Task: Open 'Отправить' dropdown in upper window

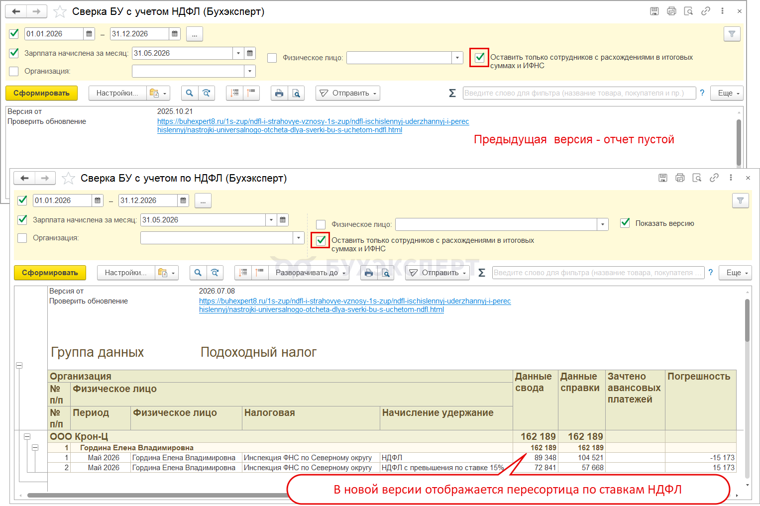Action: tap(347, 93)
